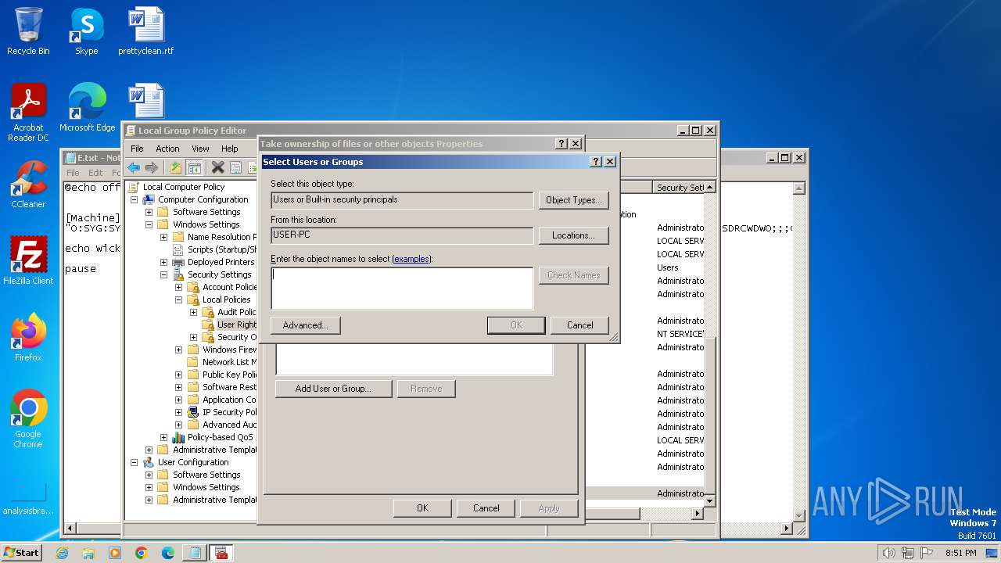
Task: Switch to Notepad taskbar button
Action: tap(193, 553)
